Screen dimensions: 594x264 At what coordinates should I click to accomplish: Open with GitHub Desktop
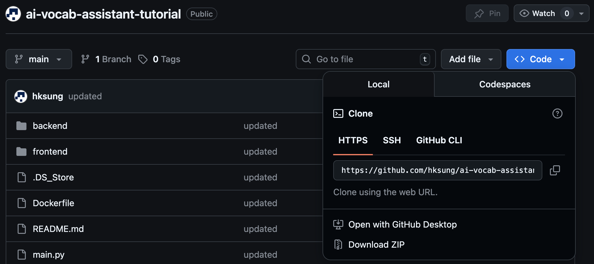coord(402,224)
